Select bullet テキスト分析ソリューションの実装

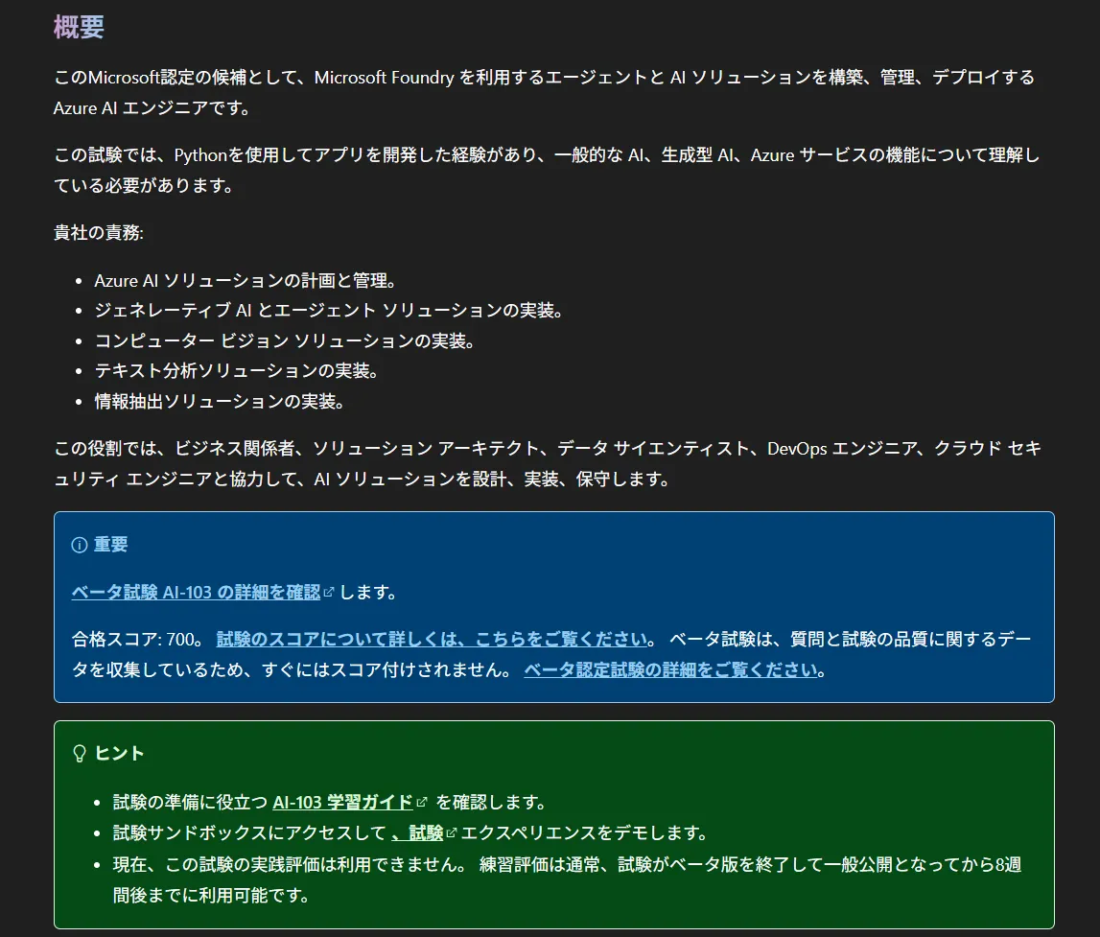click(236, 370)
